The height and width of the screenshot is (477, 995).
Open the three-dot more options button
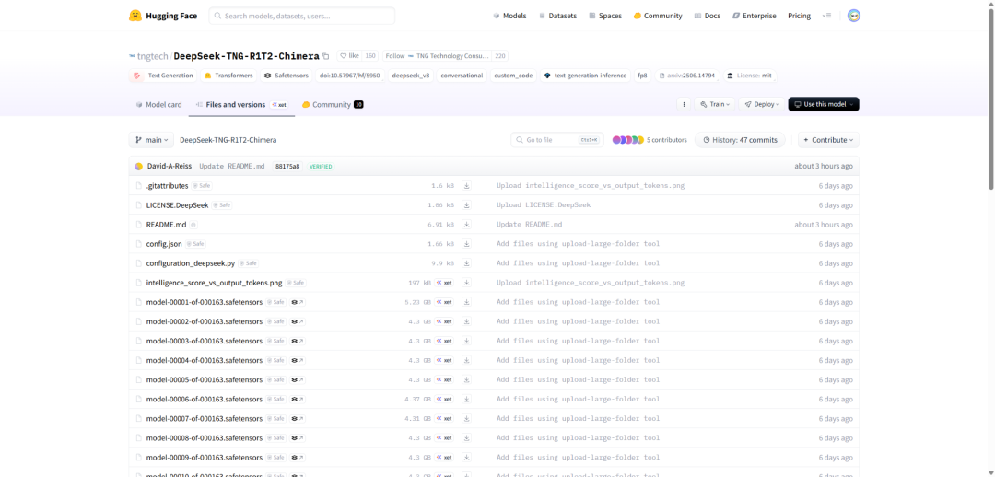point(684,104)
